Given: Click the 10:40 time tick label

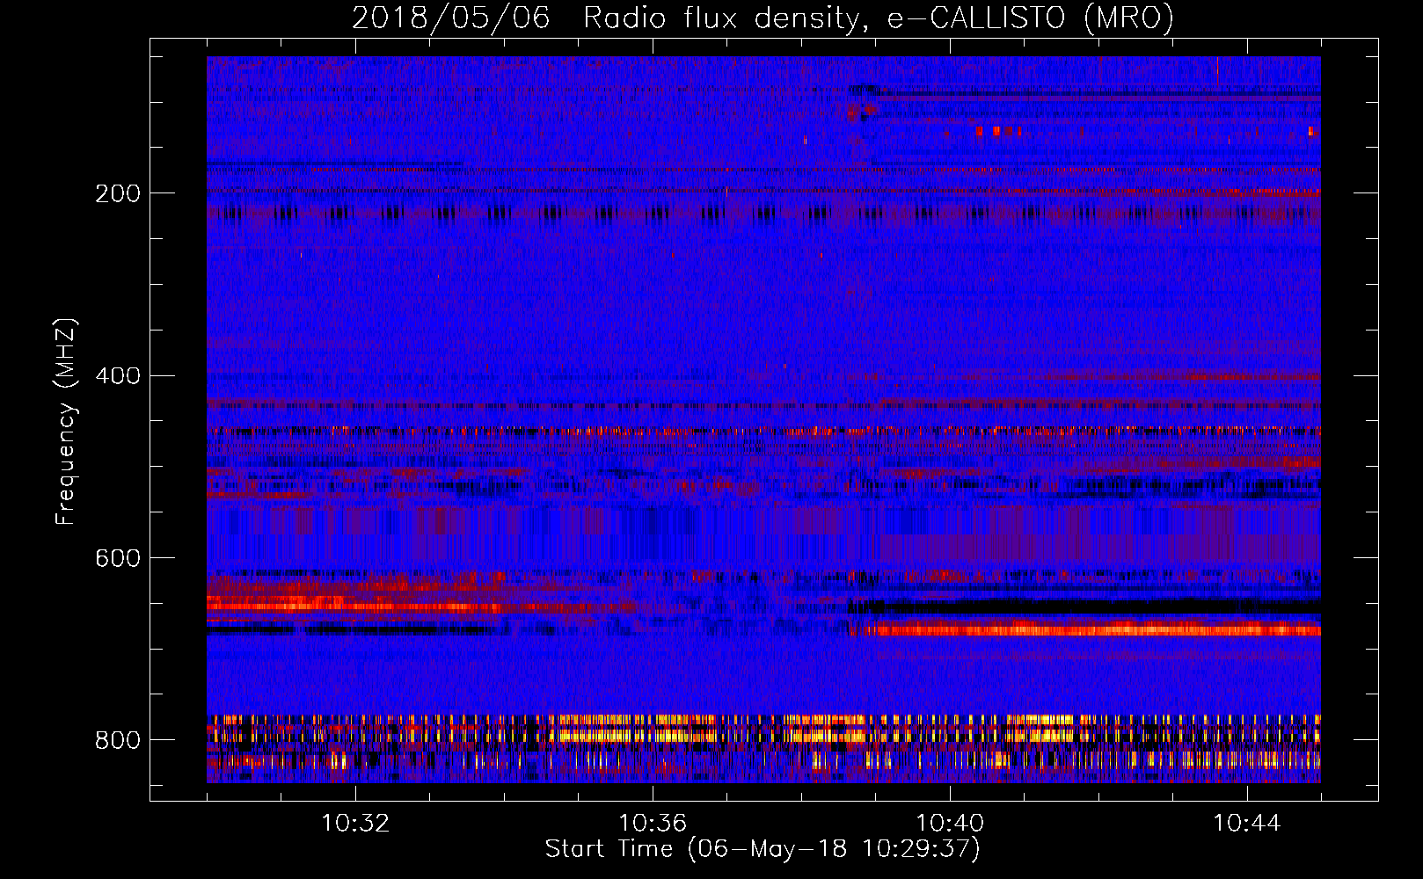Looking at the screenshot, I should pos(950,824).
